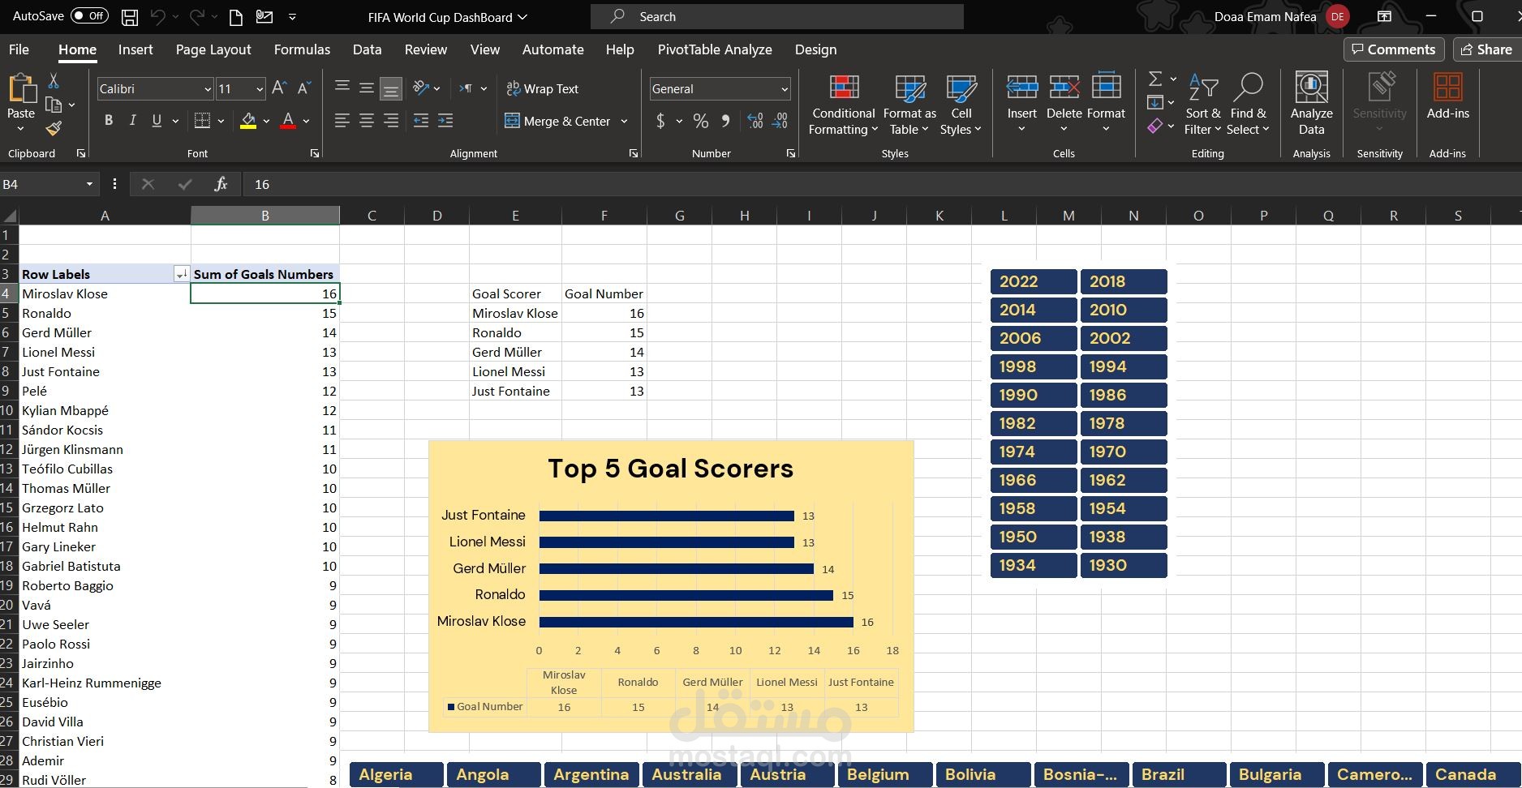Viewport: 1522px width, 788px height.
Task: Decrease decimal places
Action: pos(780,121)
